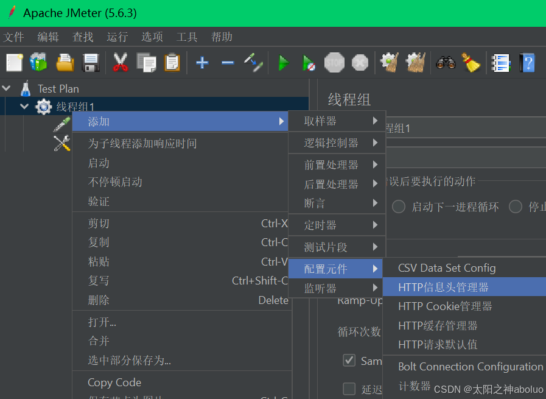This screenshot has height=399, width=546.
Task: Add HTTP请求默认值 element
Action: [464, 344]
